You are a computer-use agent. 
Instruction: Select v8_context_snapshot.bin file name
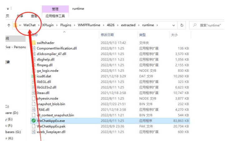pos(55,115)
